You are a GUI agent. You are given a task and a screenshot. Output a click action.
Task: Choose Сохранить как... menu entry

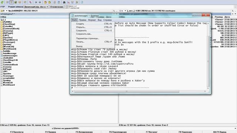93,34
